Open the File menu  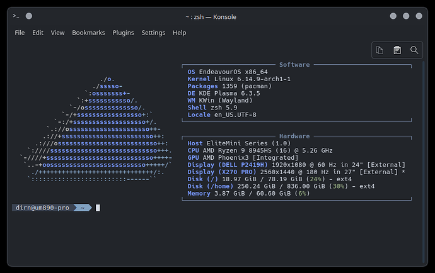click(20, 33)
